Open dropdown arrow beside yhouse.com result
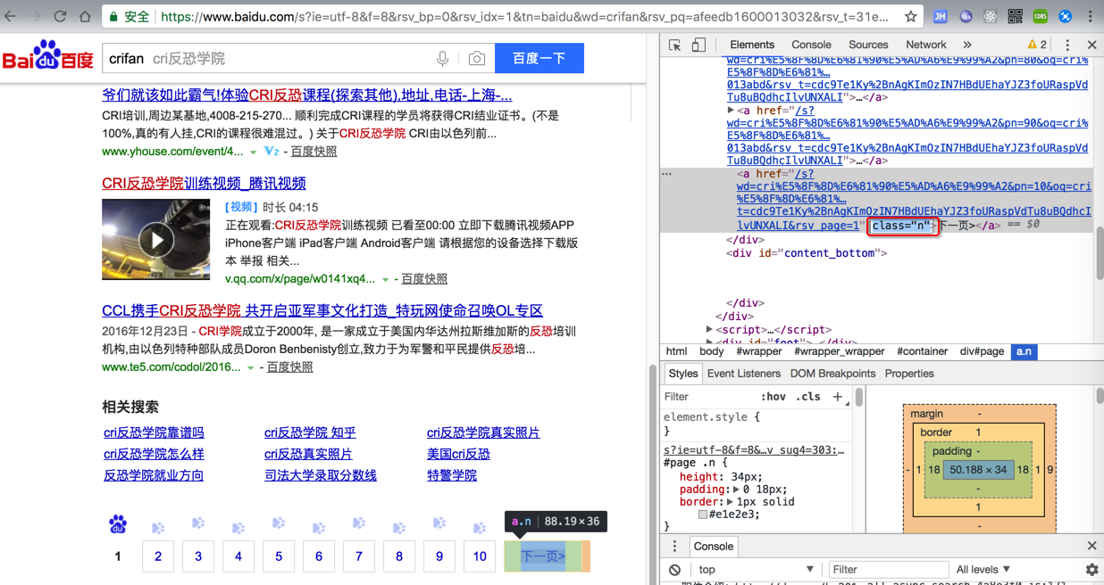Image resolution: width=1104 pixels, height=585 pixels. 254,152
